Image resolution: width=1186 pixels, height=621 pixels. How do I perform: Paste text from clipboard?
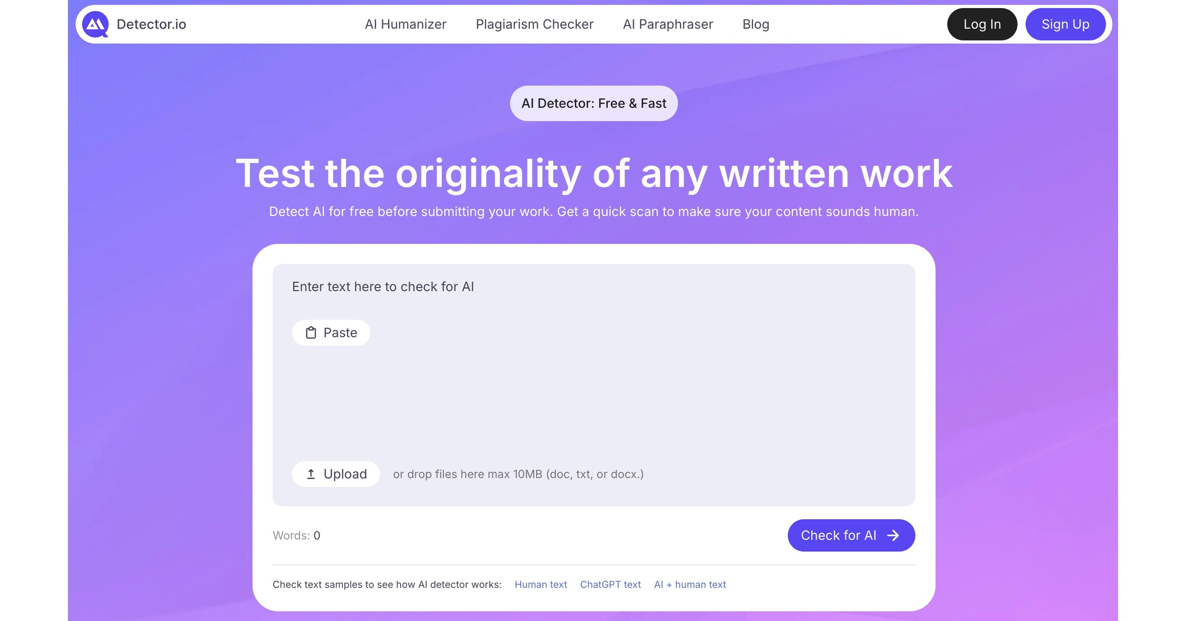point(331,332)
